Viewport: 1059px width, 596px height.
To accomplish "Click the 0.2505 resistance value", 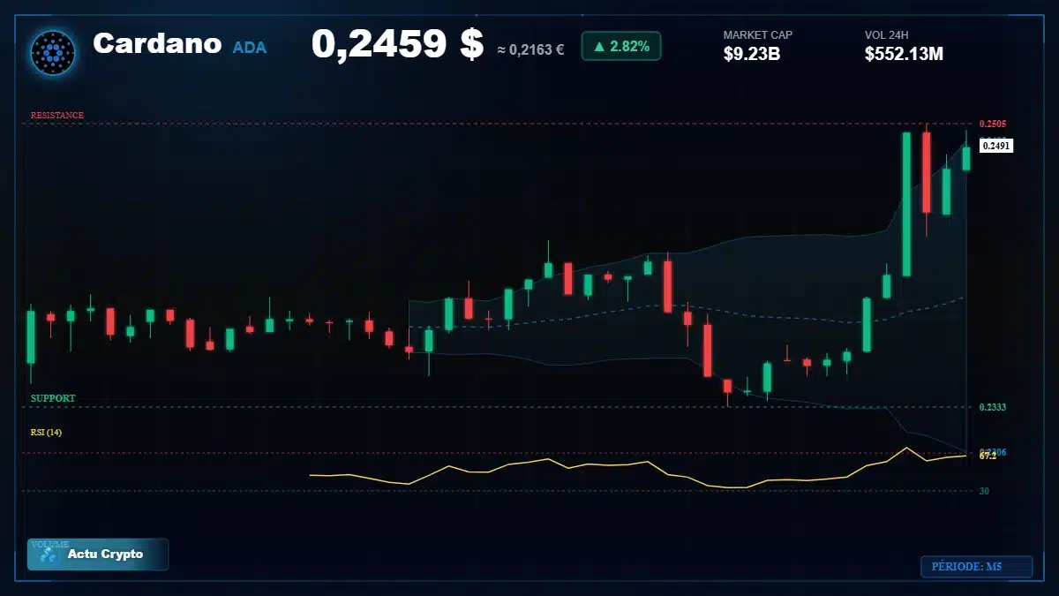I will [993, 124].
